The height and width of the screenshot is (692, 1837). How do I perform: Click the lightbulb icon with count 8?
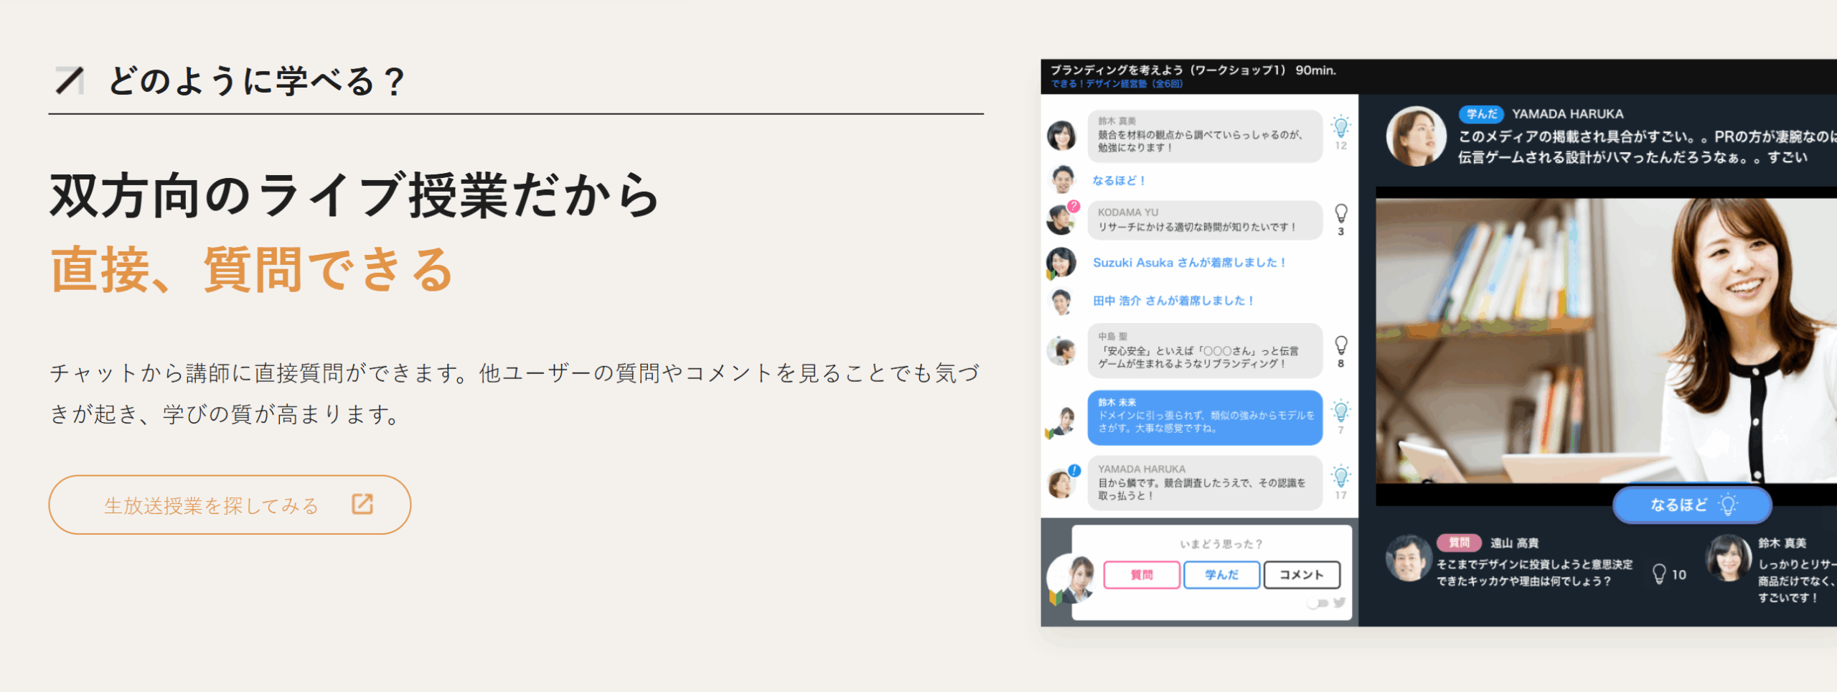(x=1340, y=345)
